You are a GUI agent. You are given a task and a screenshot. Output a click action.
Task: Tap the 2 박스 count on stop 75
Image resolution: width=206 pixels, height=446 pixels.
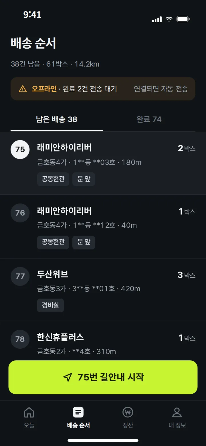(x=187, y=148)
